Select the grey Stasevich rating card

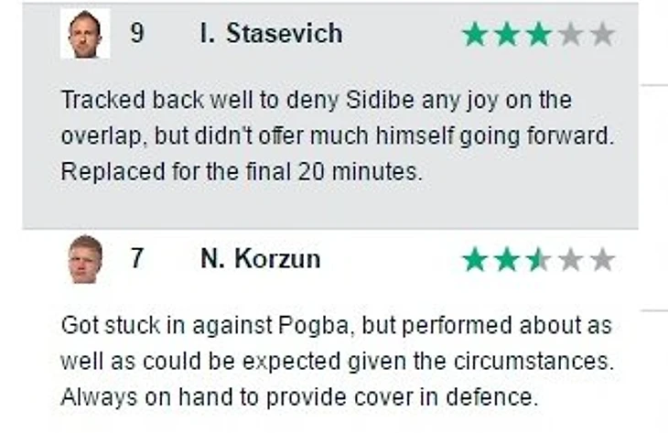[x=330, y=116]
